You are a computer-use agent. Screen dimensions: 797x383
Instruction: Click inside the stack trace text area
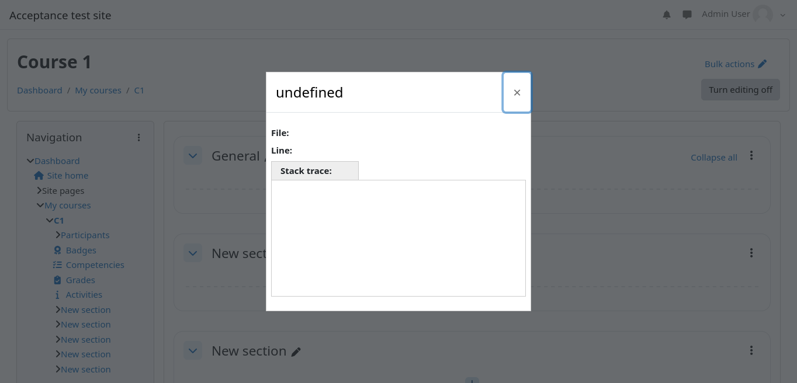398,238
